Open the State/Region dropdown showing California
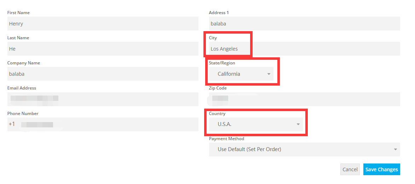This screenshot has width=415, height=184. tap(241, 74)
